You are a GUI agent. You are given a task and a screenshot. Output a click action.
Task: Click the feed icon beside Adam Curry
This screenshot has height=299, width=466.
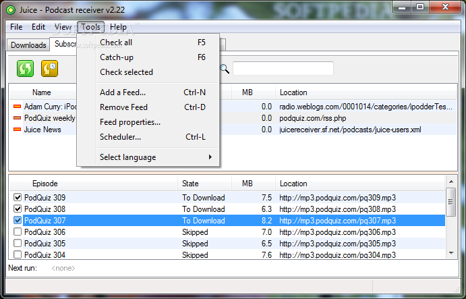18,106
